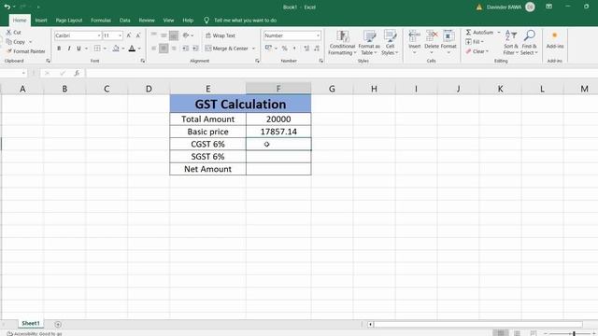Apply Comma Style format
Viewport: 598px width, 336px height.
pos(294,49)
